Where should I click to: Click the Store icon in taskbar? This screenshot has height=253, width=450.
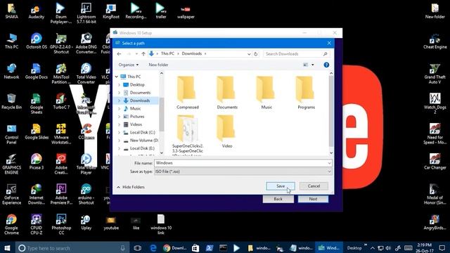tap(195, 248)
